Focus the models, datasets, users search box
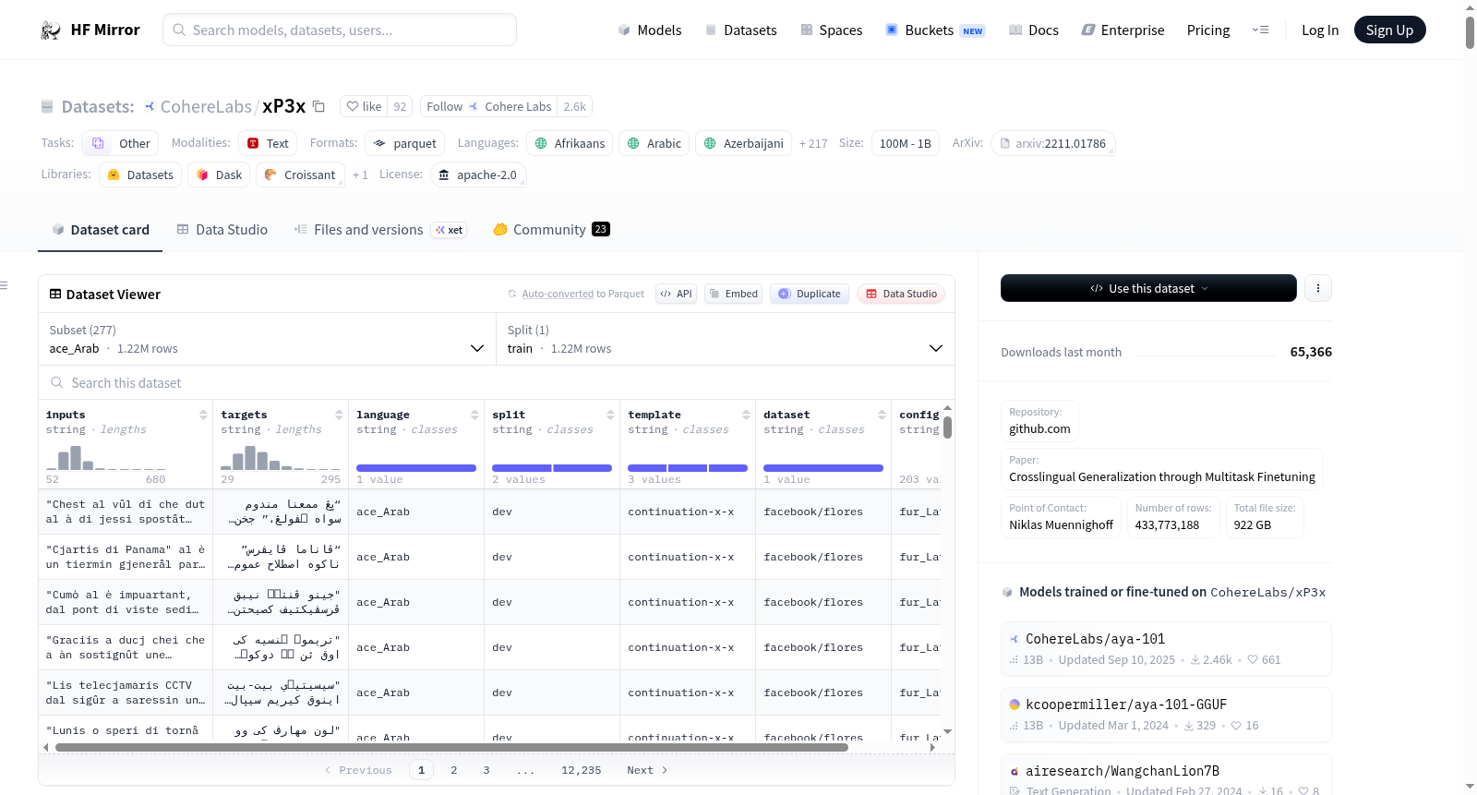 [340, 30]
